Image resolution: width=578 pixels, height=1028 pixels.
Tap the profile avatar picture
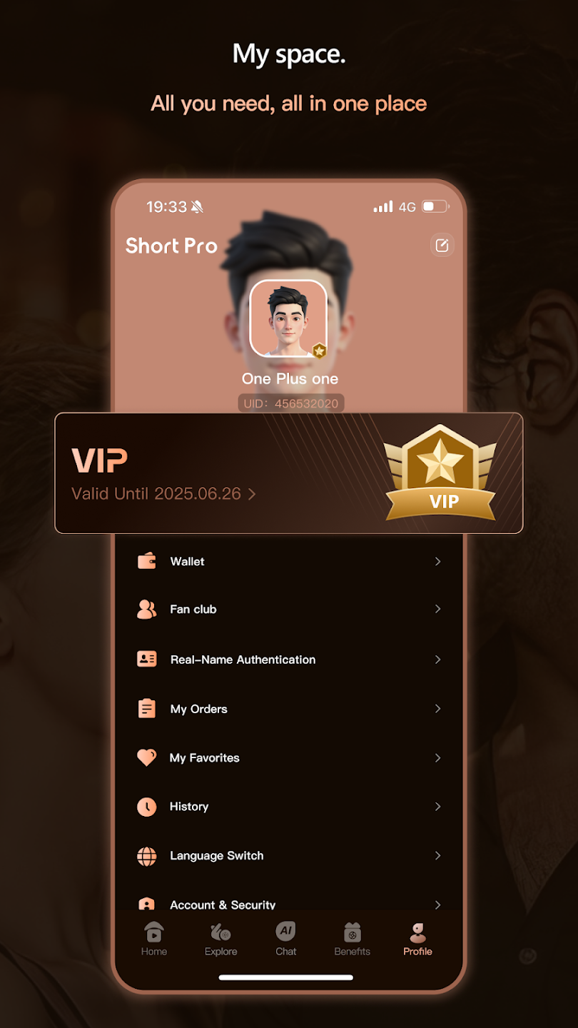[288, 318]
